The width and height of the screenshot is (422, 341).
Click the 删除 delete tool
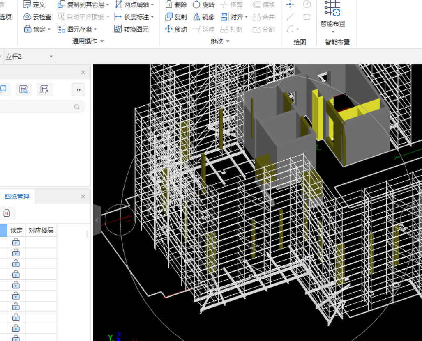[x=176, y=5]
